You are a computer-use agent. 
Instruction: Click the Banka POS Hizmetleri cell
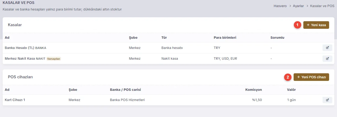127,100
